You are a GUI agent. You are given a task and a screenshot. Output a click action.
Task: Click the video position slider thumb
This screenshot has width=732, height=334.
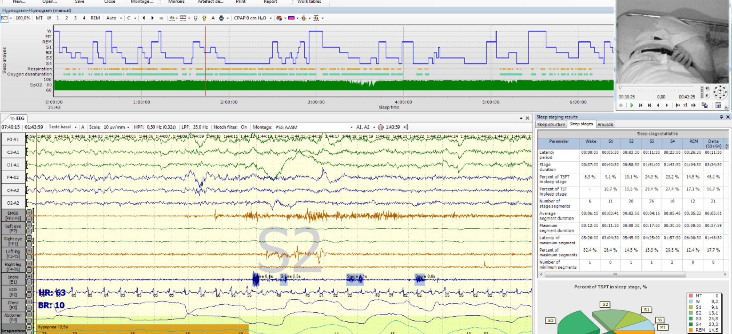(x=620, y=87)
